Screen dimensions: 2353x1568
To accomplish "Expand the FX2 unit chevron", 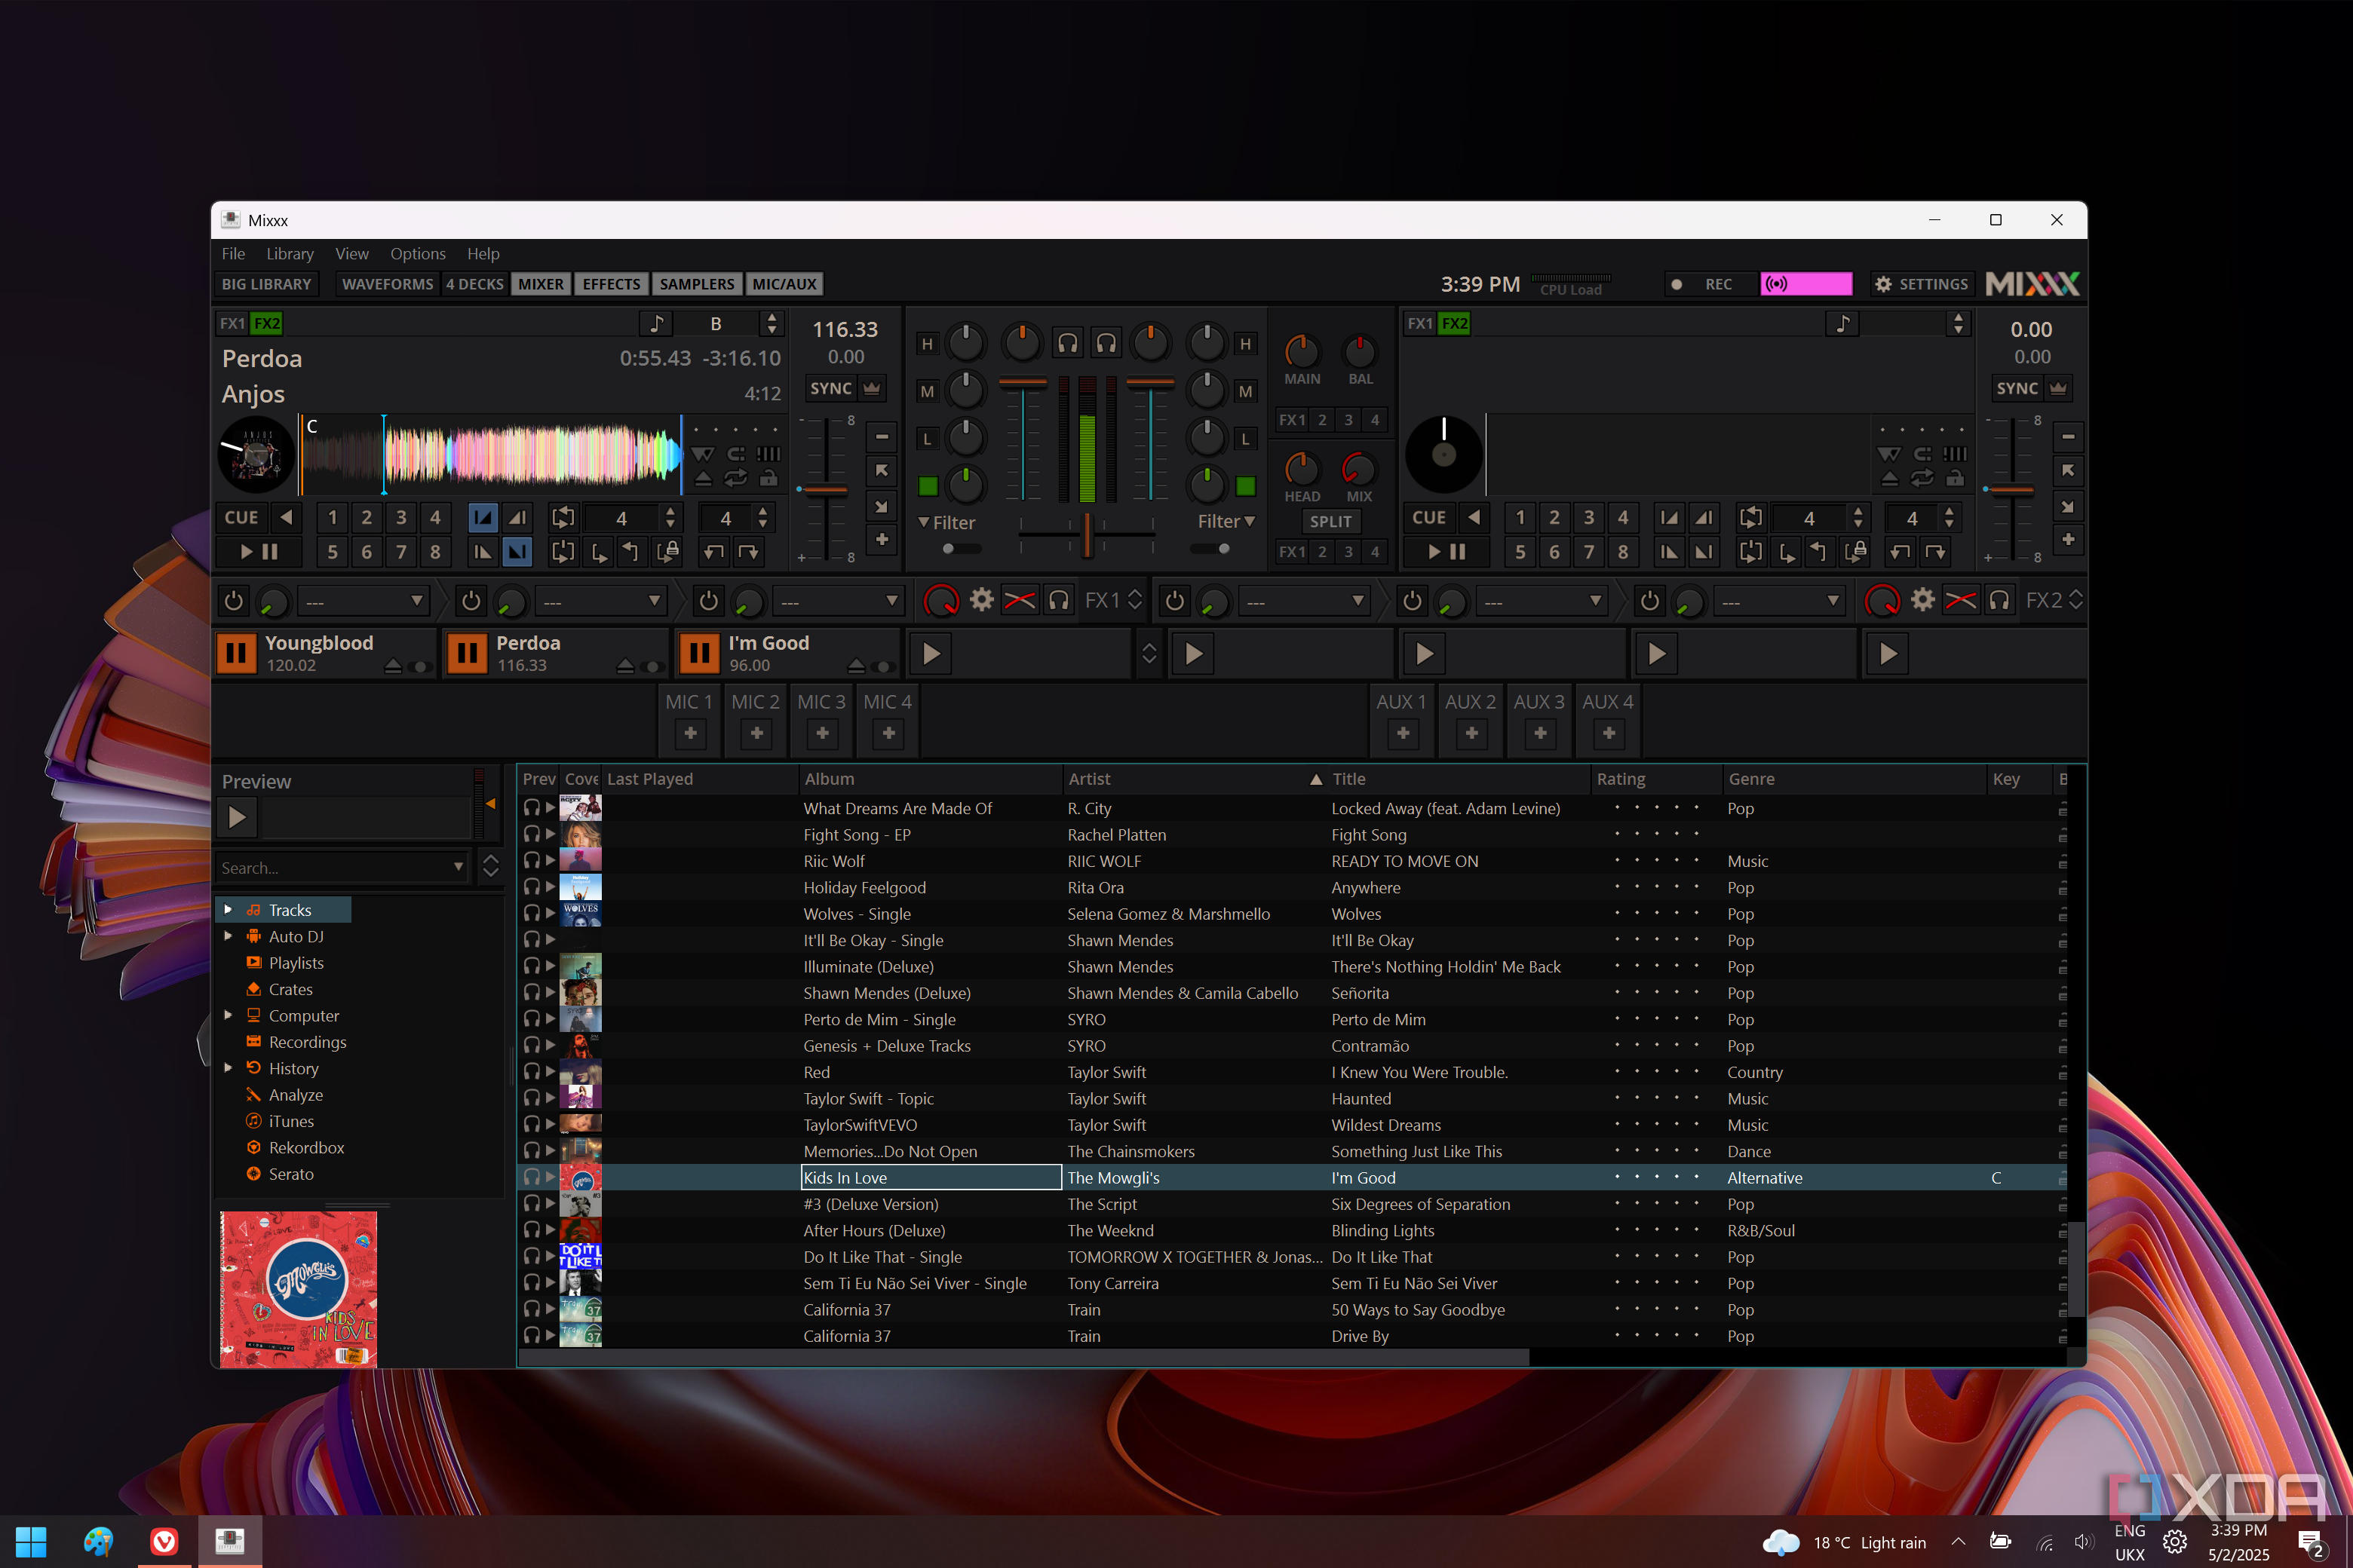I will (x=2076, y=600).
